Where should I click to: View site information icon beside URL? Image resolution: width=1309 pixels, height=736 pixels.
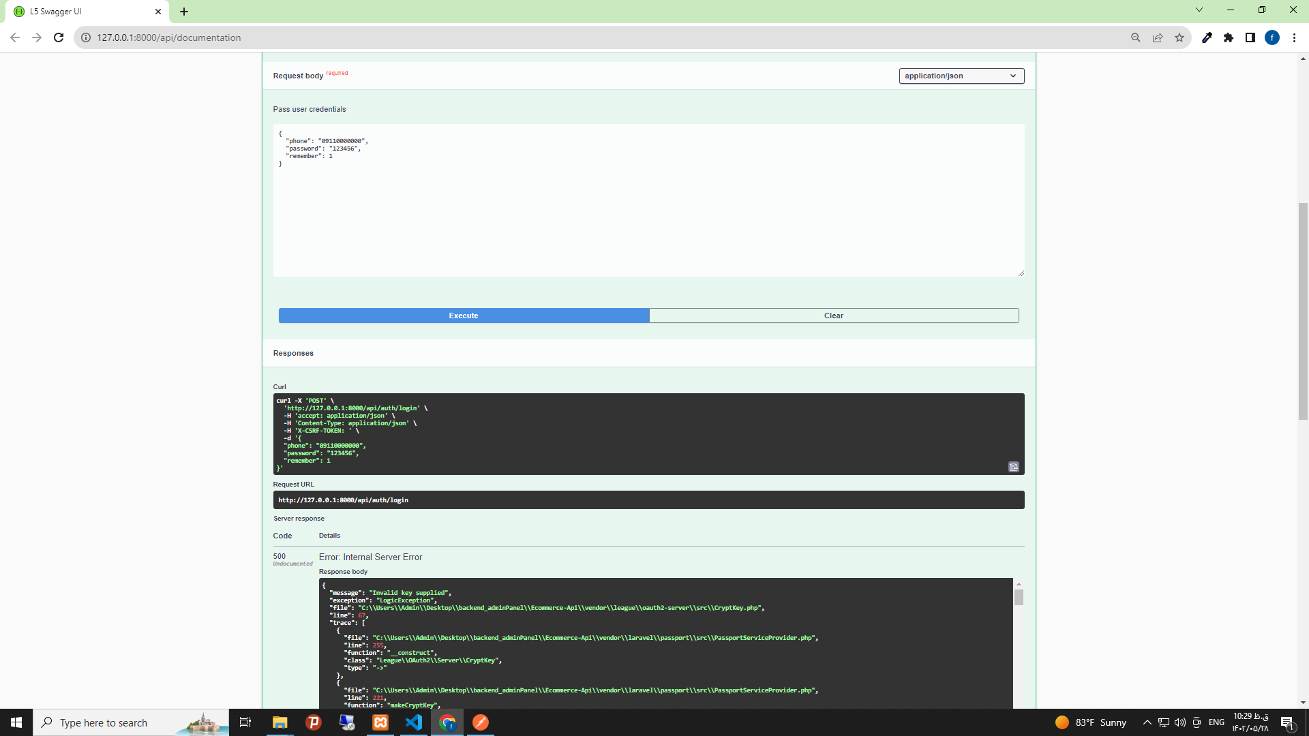pos(86,37)
